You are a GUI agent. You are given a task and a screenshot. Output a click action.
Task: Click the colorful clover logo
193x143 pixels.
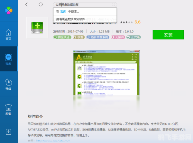point(9,10)
